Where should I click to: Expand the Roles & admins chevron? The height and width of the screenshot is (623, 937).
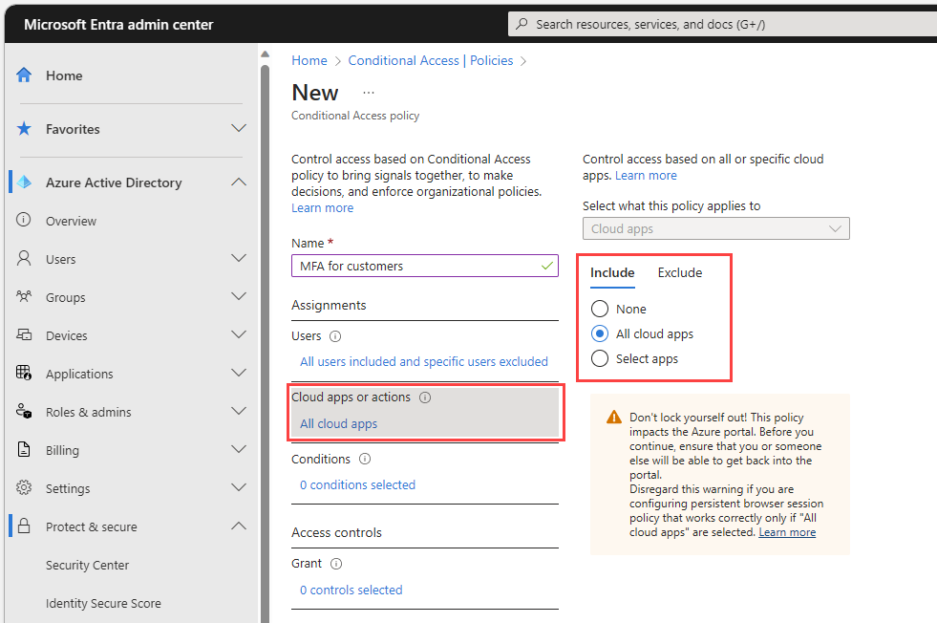(239, 411)
